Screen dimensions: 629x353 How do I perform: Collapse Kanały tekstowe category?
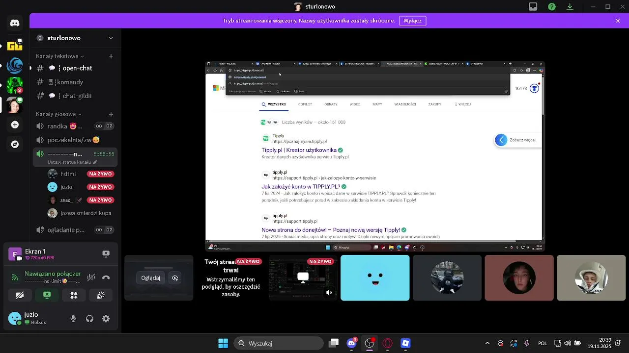[x=60, y=56]
